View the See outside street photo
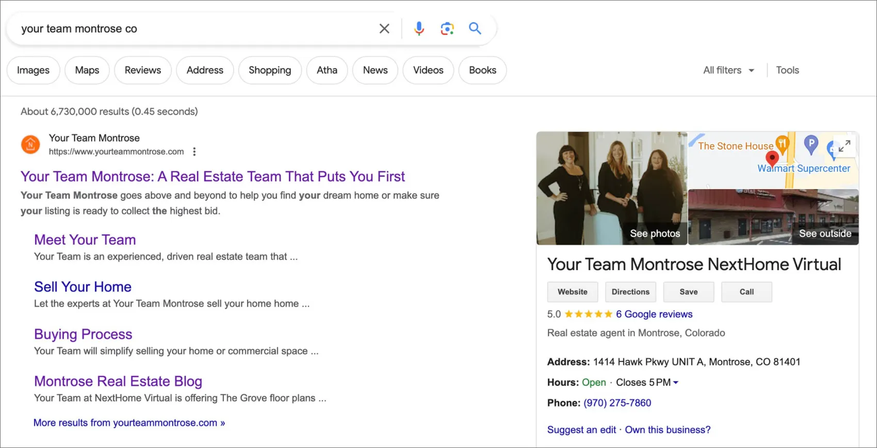Image resolution: width=877 pixels, height=448 pixels. pos(773,217)
